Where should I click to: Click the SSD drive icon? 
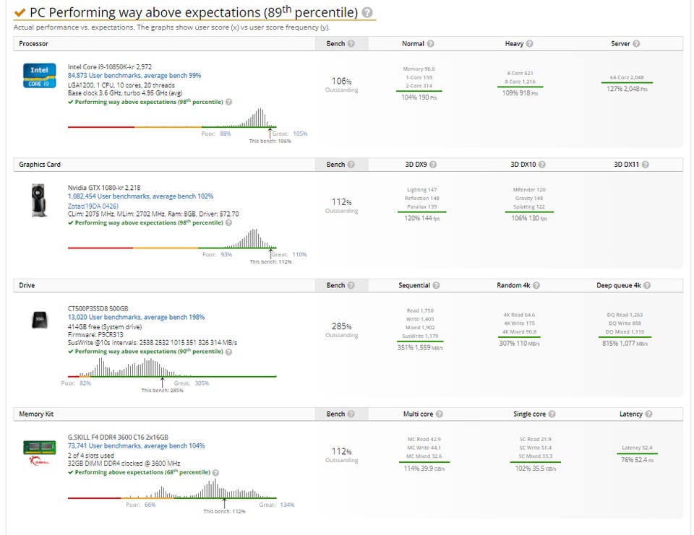[41, 318]
